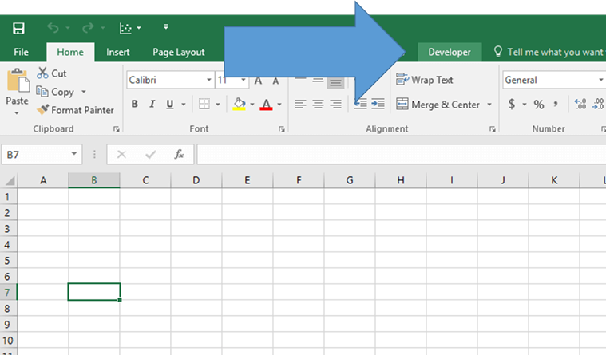Toggle Wrap Text on the cell
Viewport: 606px width, 355px height.
[425, 80]
